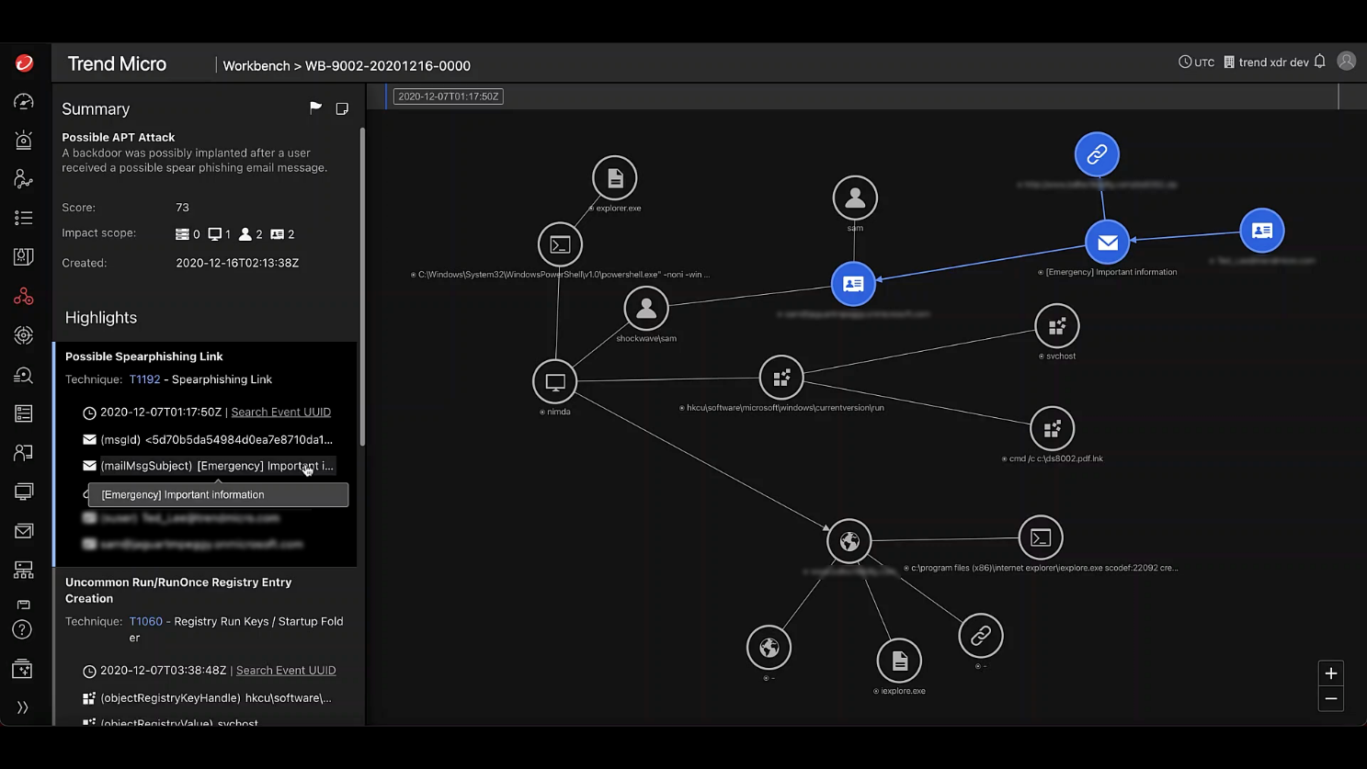Select the explorer.exe file node
This screenshot has height=769, width=1367.
(x=615, y=178)
